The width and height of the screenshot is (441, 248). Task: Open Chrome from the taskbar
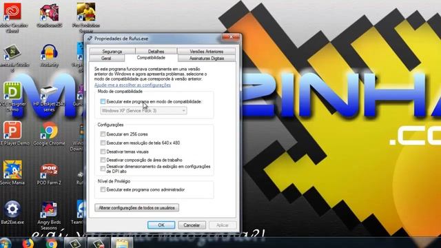(x=52, y=243)
